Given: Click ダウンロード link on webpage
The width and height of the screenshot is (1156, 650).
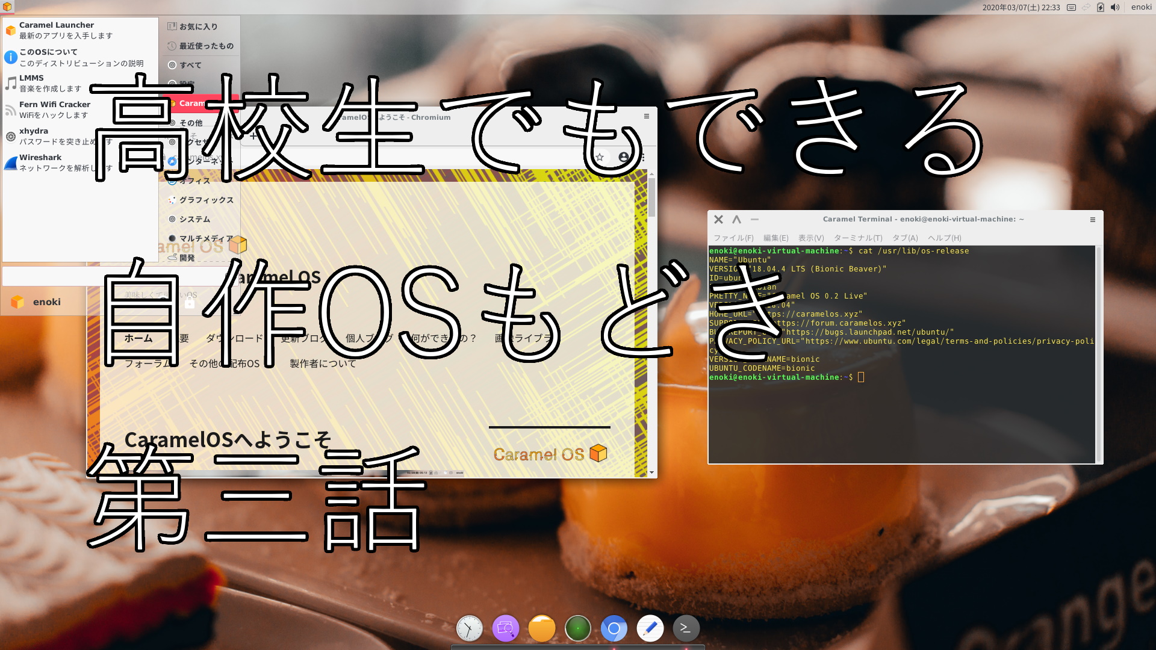Looking at the screenshot, I should coord(235,338).
